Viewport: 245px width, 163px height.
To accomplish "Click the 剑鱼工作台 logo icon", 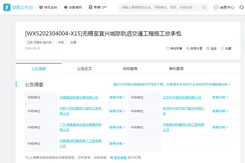I will [x=7, y=7].
